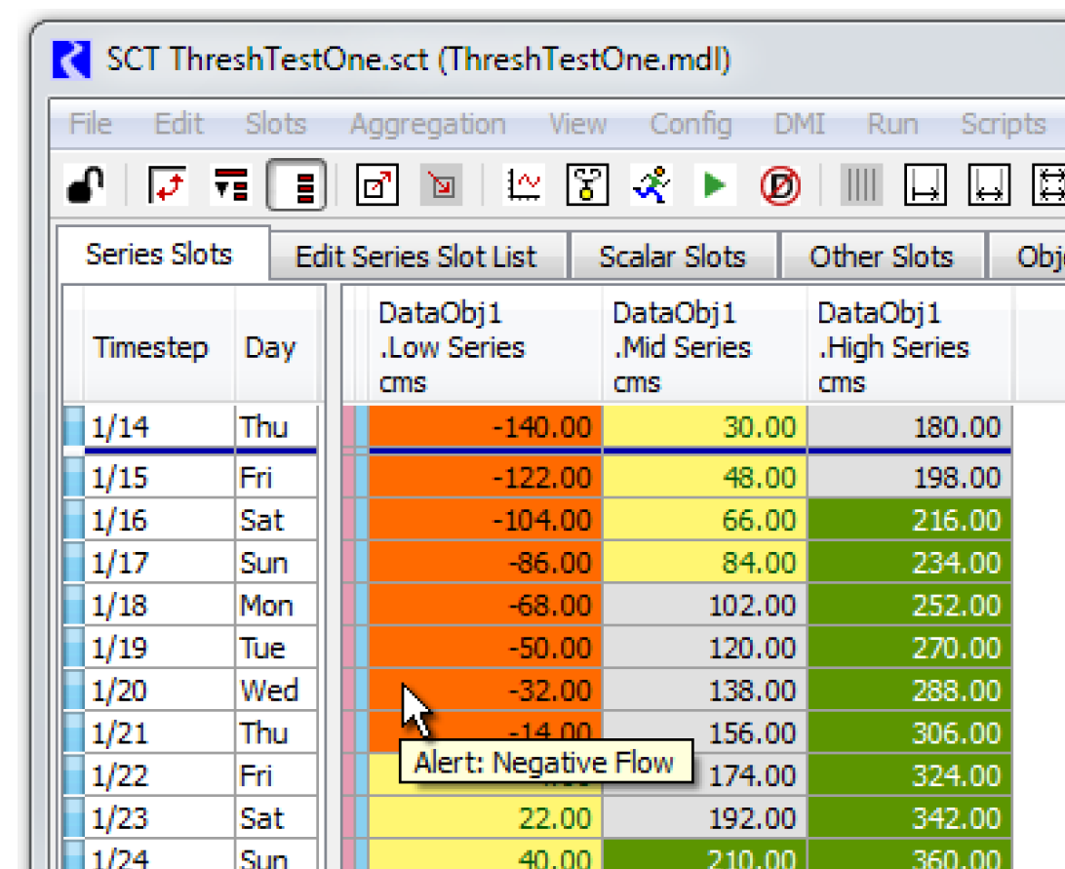
Task: Switch to the Scalar Slots tab
Action: (672, 257)
